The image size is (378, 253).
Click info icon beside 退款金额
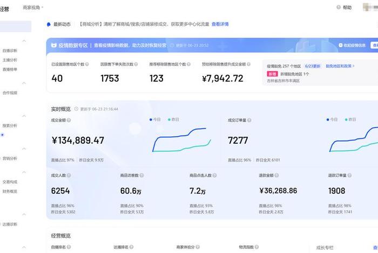(276, 175)
